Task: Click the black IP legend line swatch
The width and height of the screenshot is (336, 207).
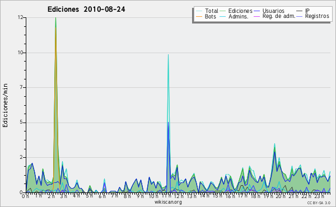Action: point(300,11)
